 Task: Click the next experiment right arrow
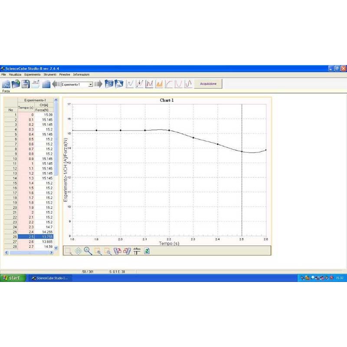click(x=98, y=84)
